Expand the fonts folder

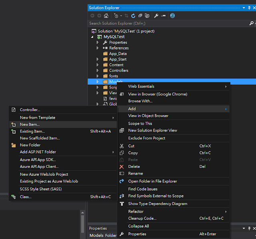98,76
